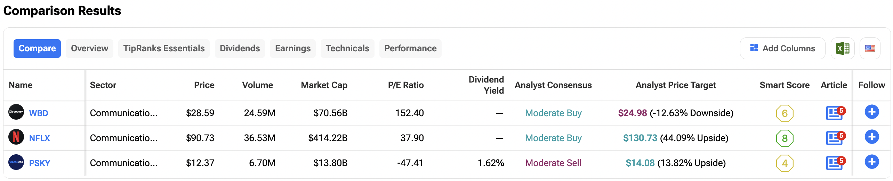893x181 pixels.
Task: Open the PSKY ticker link
Action: click(x=40, y=163)
